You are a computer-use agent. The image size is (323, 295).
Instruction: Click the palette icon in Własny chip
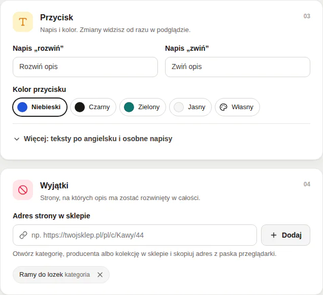223,107
